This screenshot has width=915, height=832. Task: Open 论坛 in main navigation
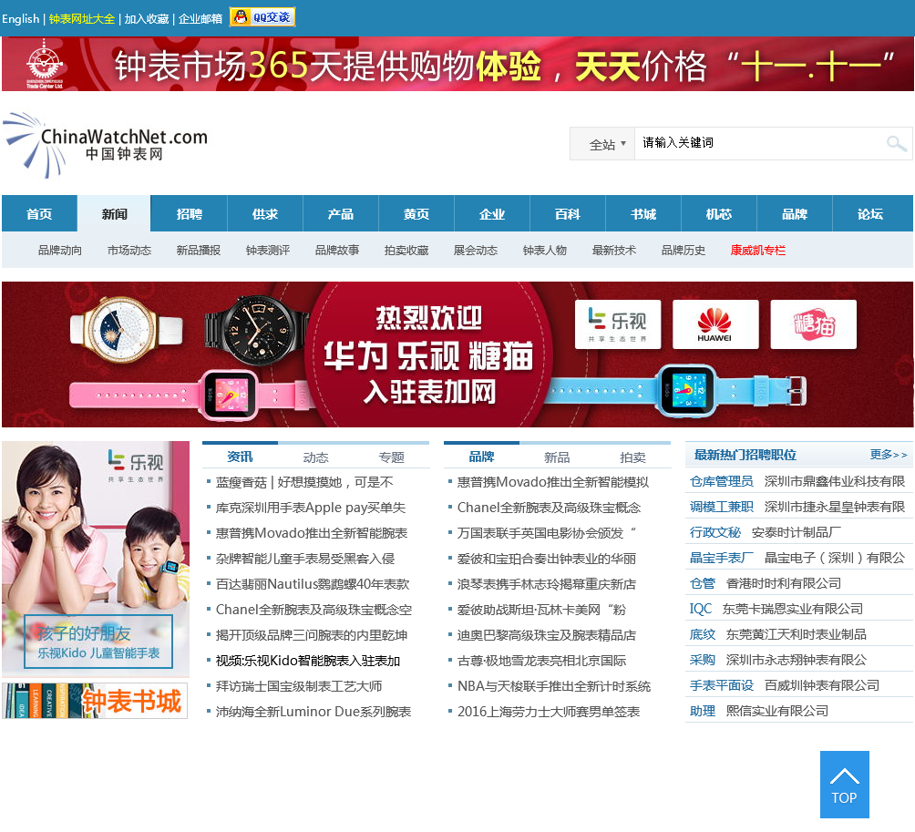coord(870,213)
